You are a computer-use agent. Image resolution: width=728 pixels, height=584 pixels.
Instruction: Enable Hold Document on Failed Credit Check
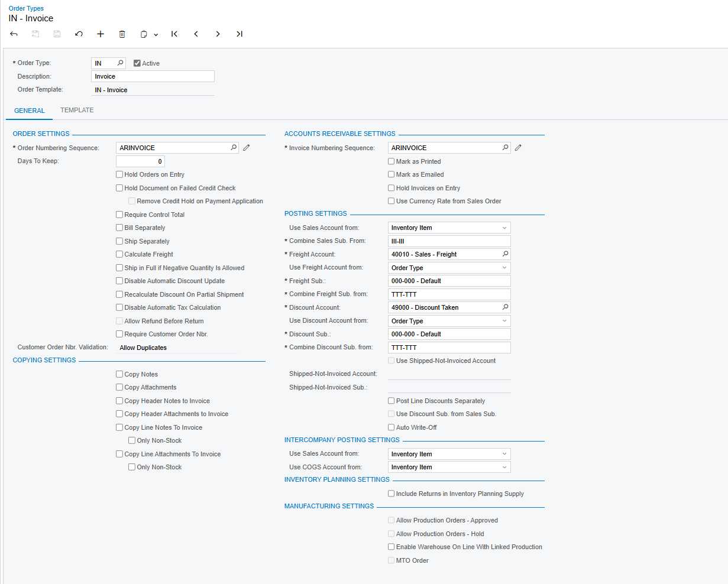[x=119, y=188]
